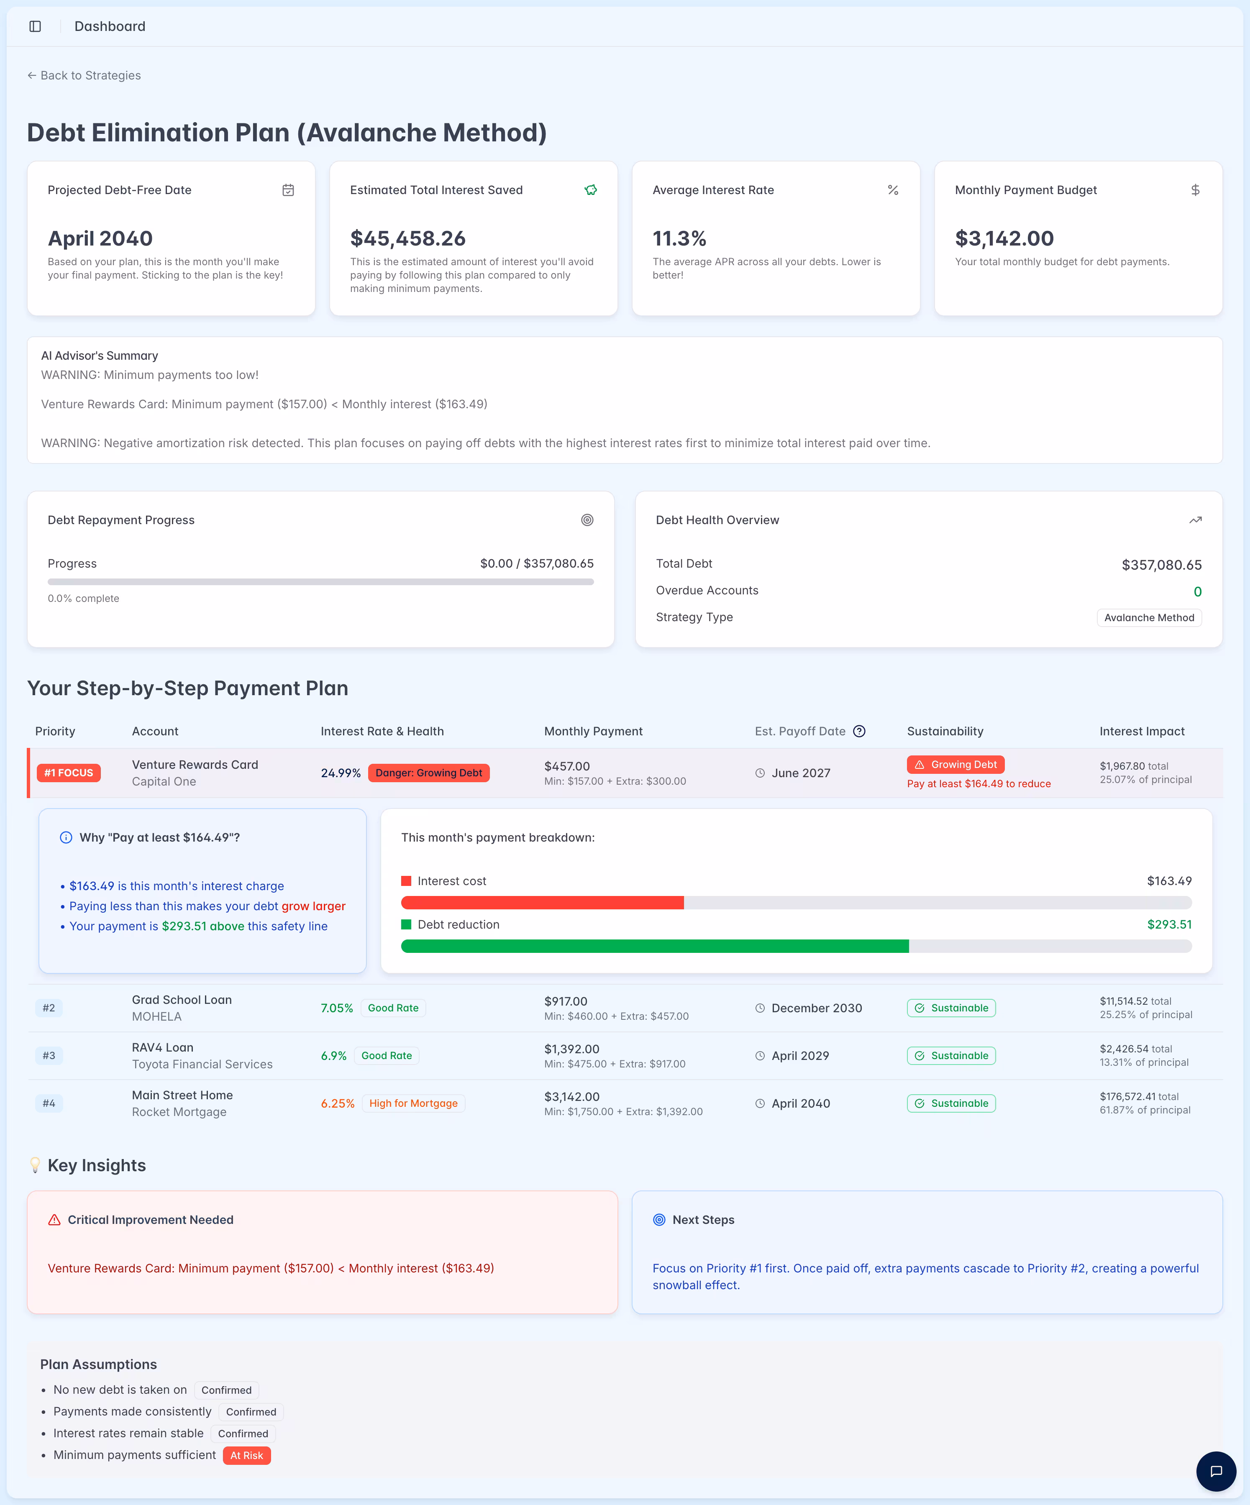Image resolution: width=1250 pixels, height=1505 pixels.
Task: Click the $45,458.26 interest saved figure
Action: click(408, 238)
